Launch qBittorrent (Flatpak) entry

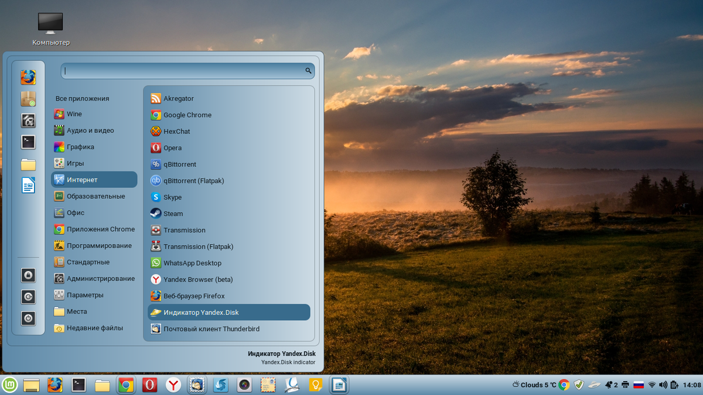click(x=228, y=180)
